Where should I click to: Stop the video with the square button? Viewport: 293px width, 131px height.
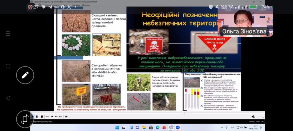click(42, 117)
